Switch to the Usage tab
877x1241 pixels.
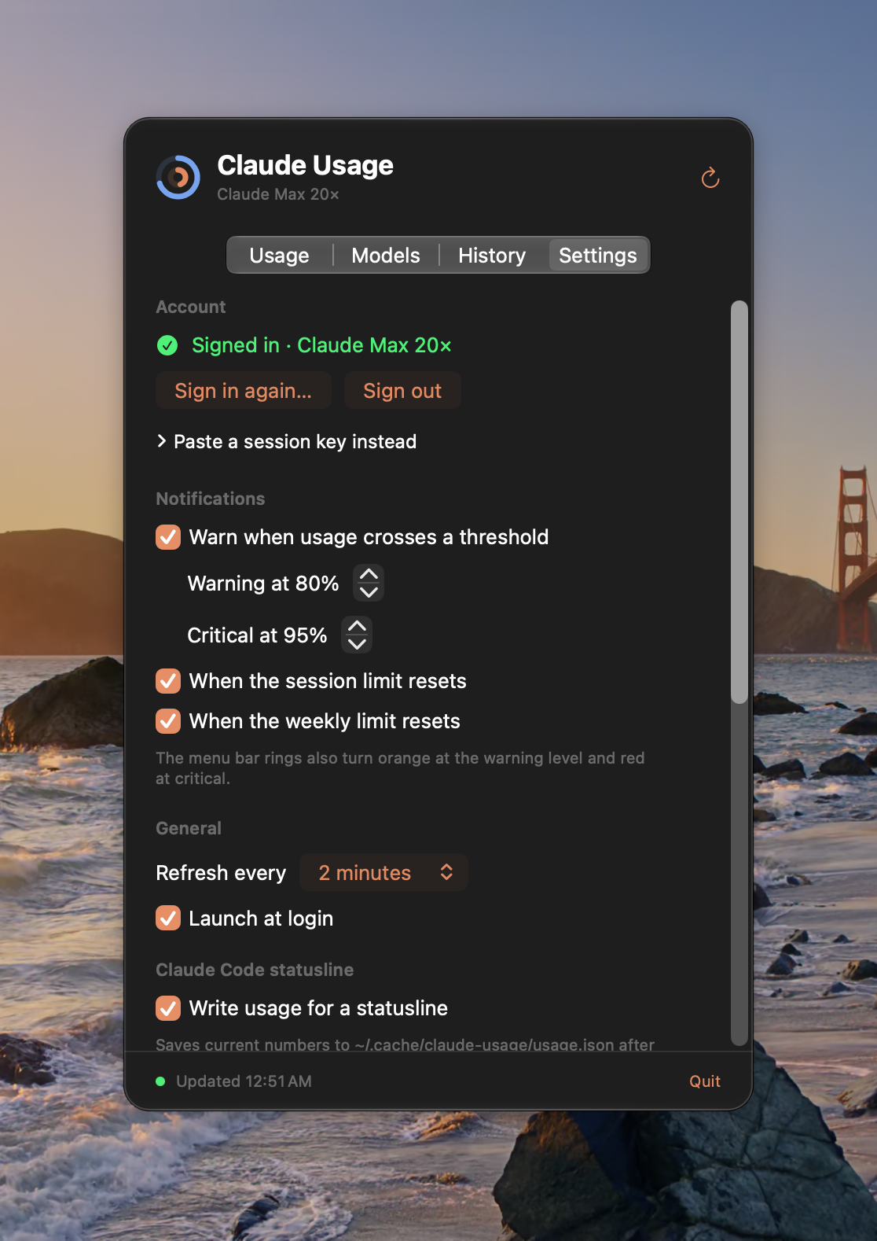[279, 256]
